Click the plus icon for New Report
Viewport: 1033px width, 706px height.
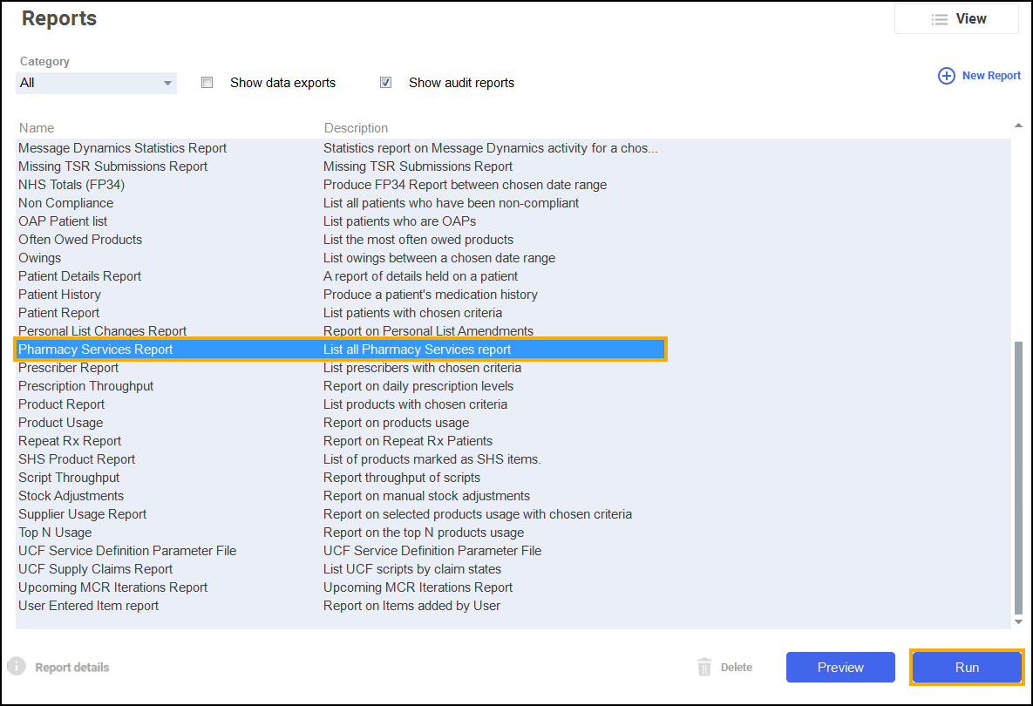click(946, 76)
